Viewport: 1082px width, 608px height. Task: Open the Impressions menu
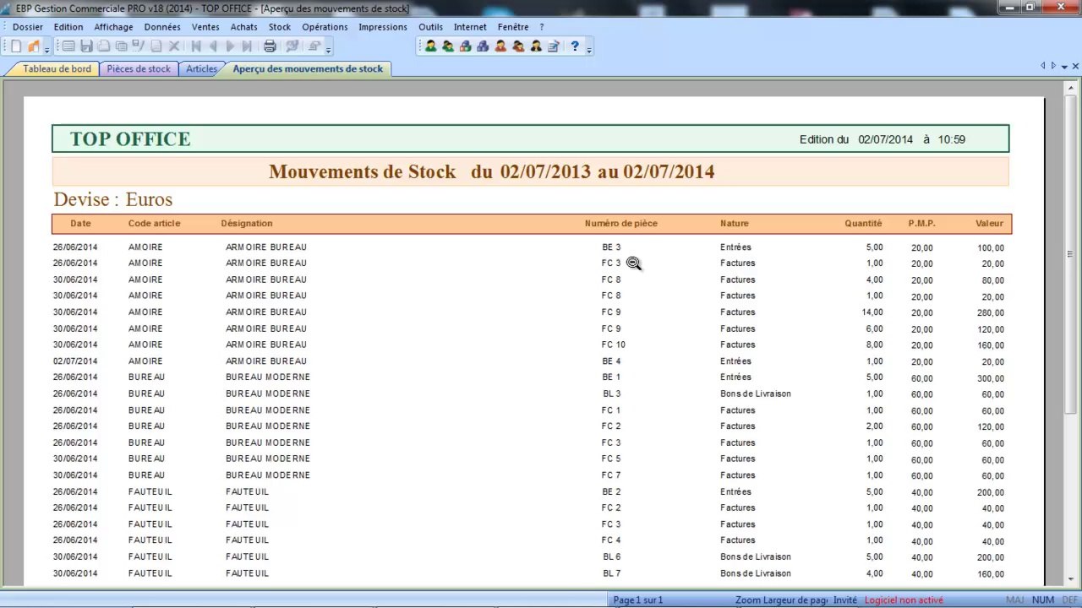pyautogui.click(x=383, y=27)
